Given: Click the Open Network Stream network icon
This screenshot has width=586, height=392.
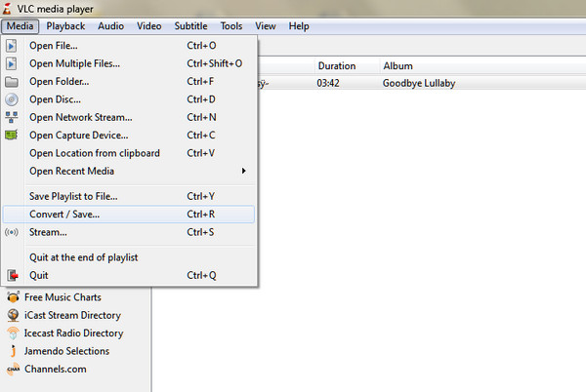Looking at the screenshot, I should pos(12,117).
